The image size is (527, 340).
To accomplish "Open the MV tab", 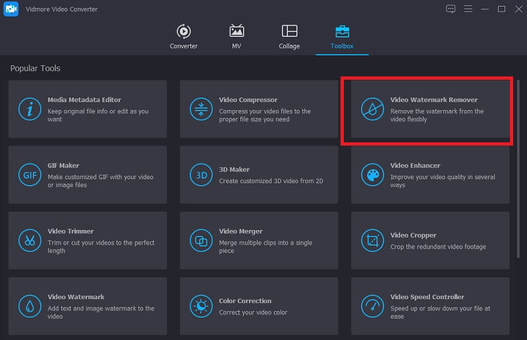I will 236,37.
